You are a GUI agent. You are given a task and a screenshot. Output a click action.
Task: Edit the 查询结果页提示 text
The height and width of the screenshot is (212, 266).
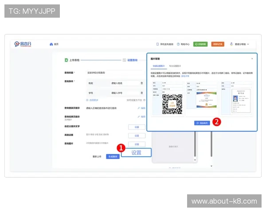(142, 117)
